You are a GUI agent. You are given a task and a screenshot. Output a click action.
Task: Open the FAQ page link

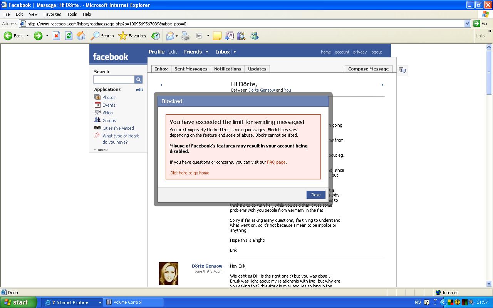[x=276, y=162]
